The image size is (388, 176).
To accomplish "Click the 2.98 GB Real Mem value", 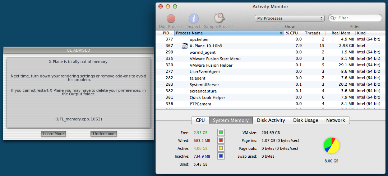I will click(x=346, y=46).
